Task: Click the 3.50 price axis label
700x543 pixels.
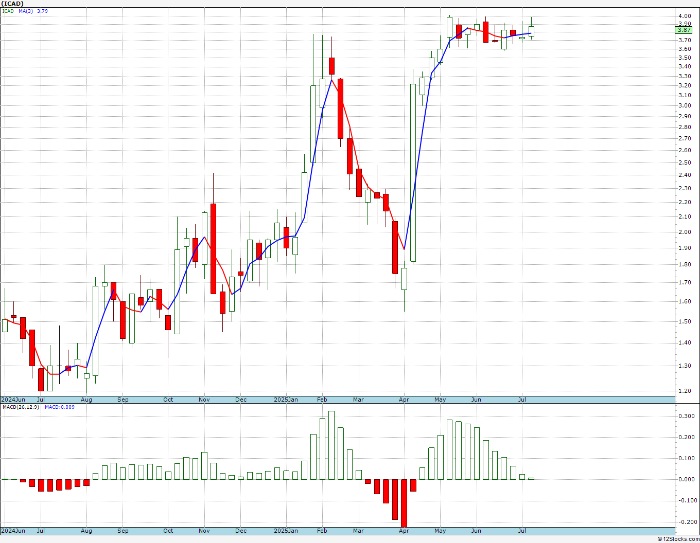Action: tap(685, 58)
